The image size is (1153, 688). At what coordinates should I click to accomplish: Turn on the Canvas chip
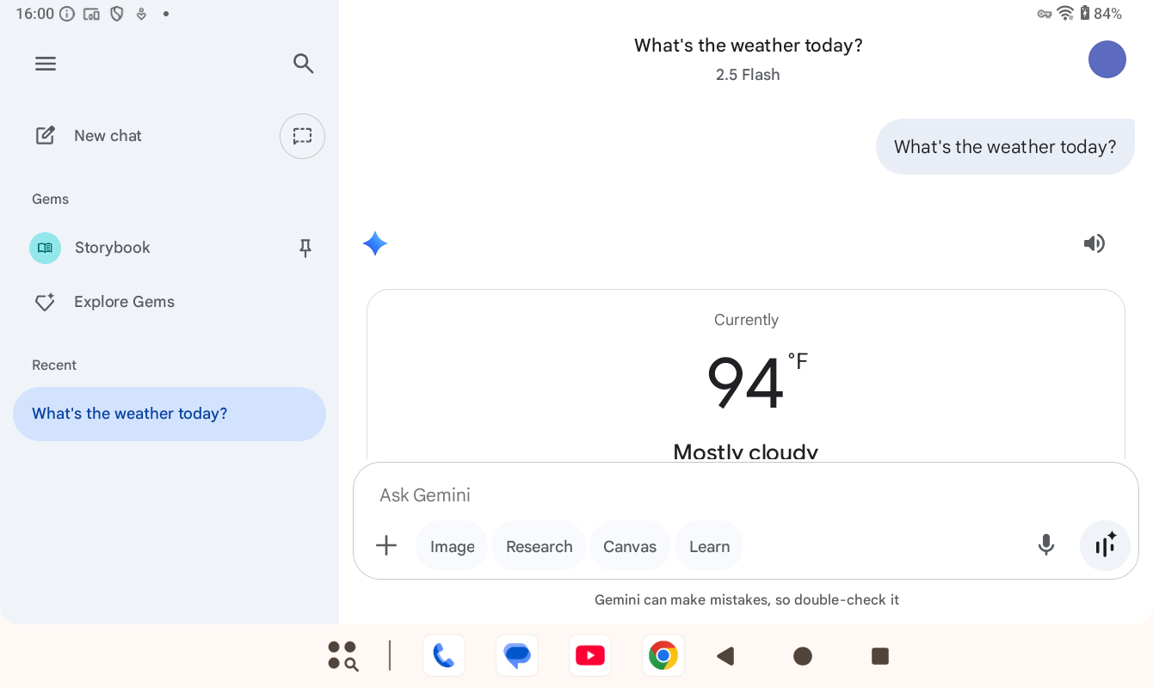tap(630, 546)
